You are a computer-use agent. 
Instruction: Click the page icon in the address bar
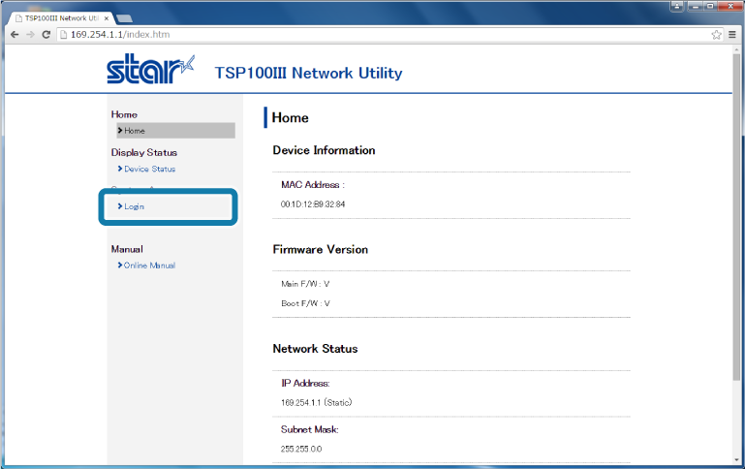[x=63, y=35]
